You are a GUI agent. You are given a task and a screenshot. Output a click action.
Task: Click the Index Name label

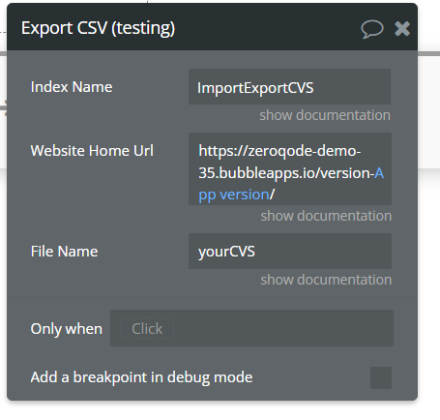pos(72,87)
